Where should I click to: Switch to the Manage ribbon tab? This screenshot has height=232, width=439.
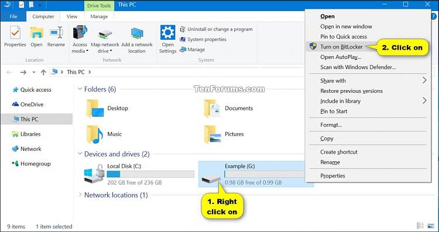[x=99, y=16]
